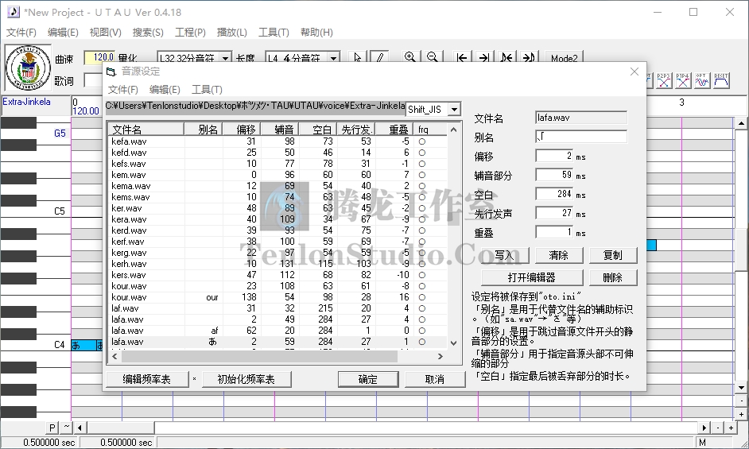
Task: Click right-edge minus vertical zoom button
Action: coord(741,401)
